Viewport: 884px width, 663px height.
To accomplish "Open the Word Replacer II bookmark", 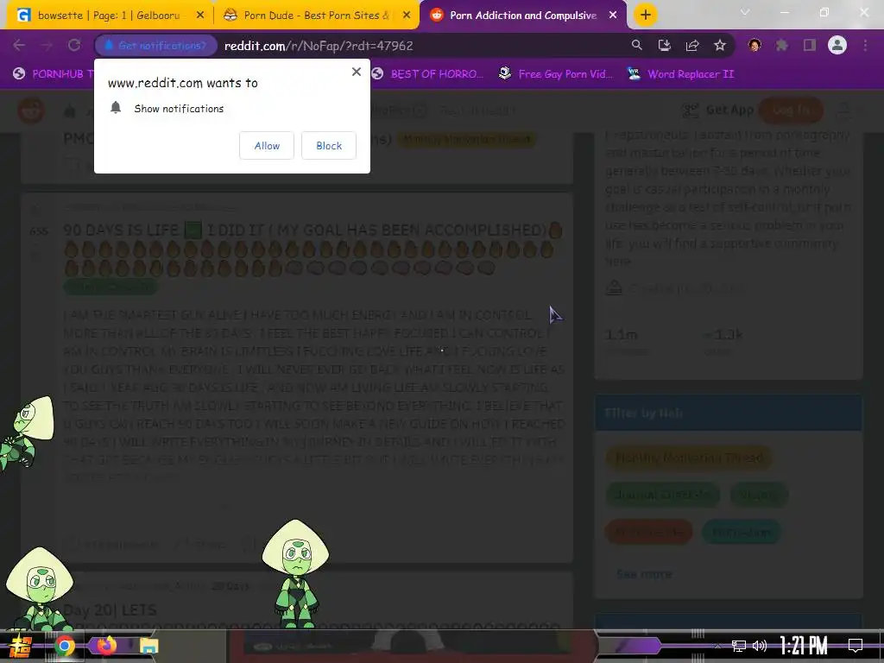I will pos(681,74).
